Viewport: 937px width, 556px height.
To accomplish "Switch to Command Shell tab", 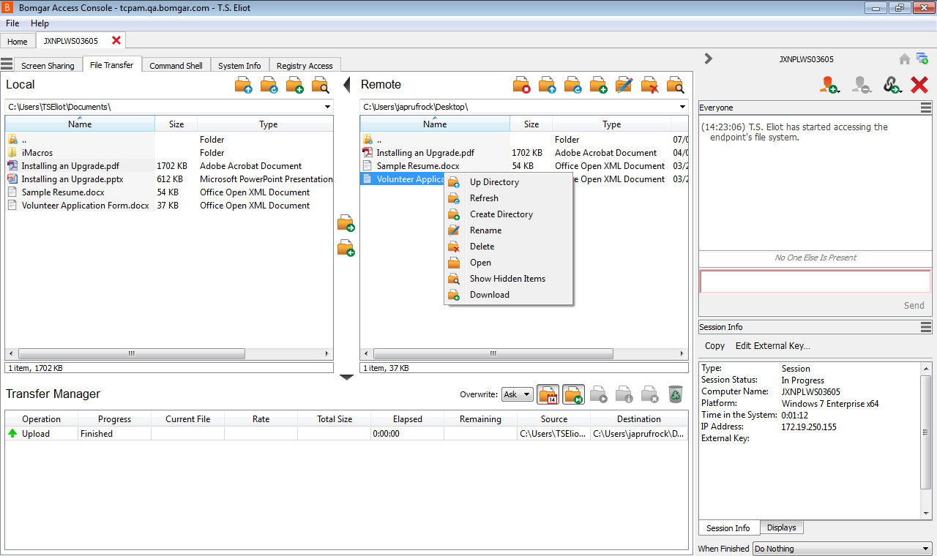I will 176,65.
